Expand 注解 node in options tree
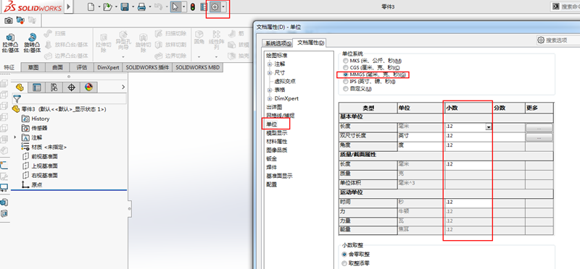 pos(270,64)
